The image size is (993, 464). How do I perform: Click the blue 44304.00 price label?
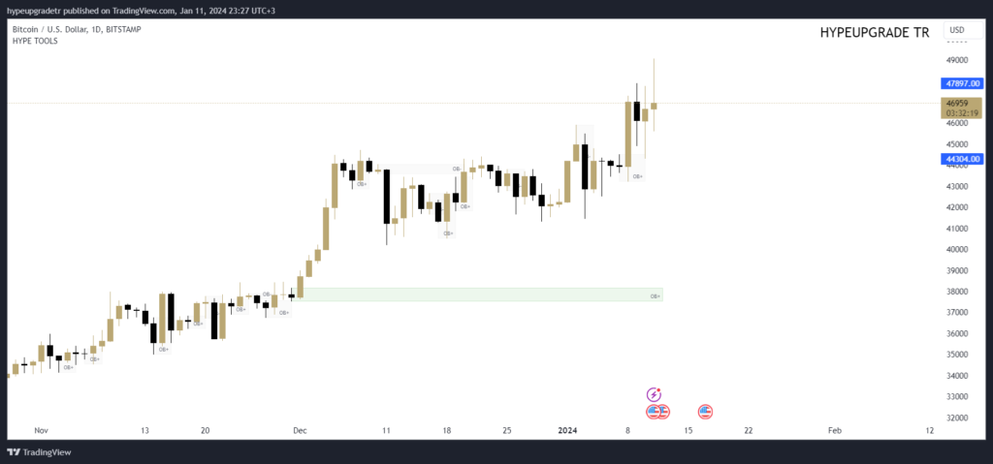[x=963, y=159]
